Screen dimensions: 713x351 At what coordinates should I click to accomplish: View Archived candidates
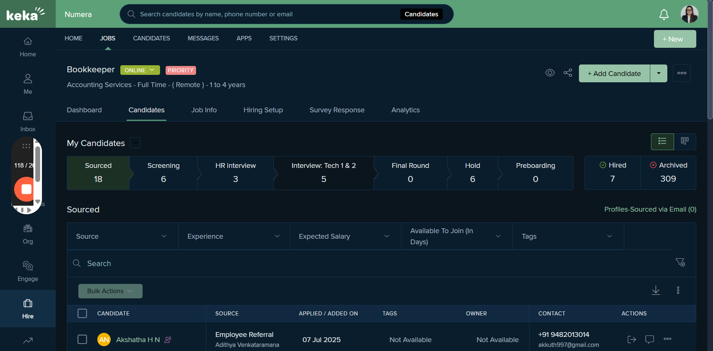[x=668, y=173]
